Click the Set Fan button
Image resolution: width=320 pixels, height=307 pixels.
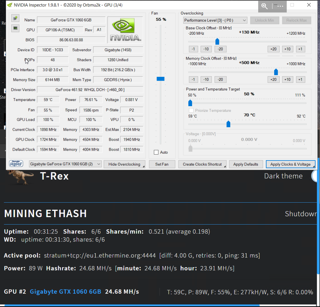click(162, 164)
